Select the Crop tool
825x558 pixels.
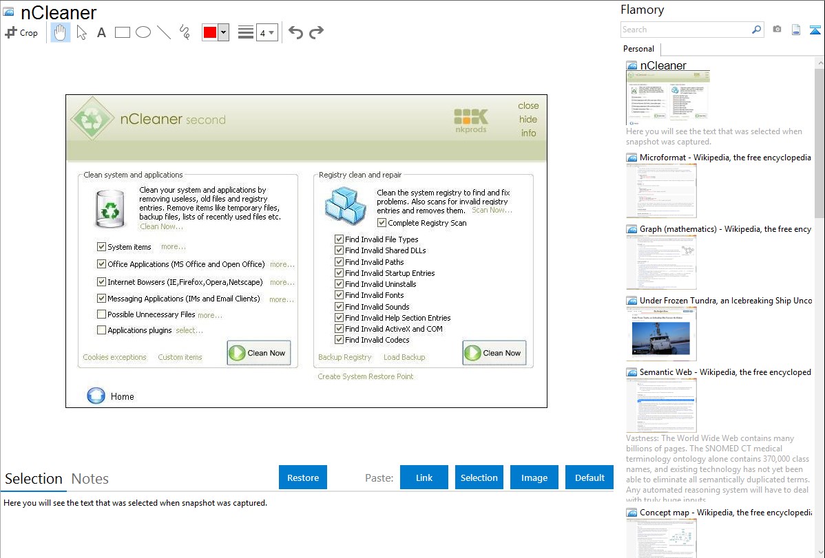point(21,32)
